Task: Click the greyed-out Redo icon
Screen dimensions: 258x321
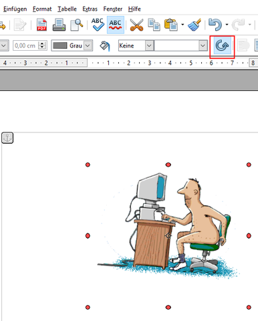Action: tap(238, 25)
